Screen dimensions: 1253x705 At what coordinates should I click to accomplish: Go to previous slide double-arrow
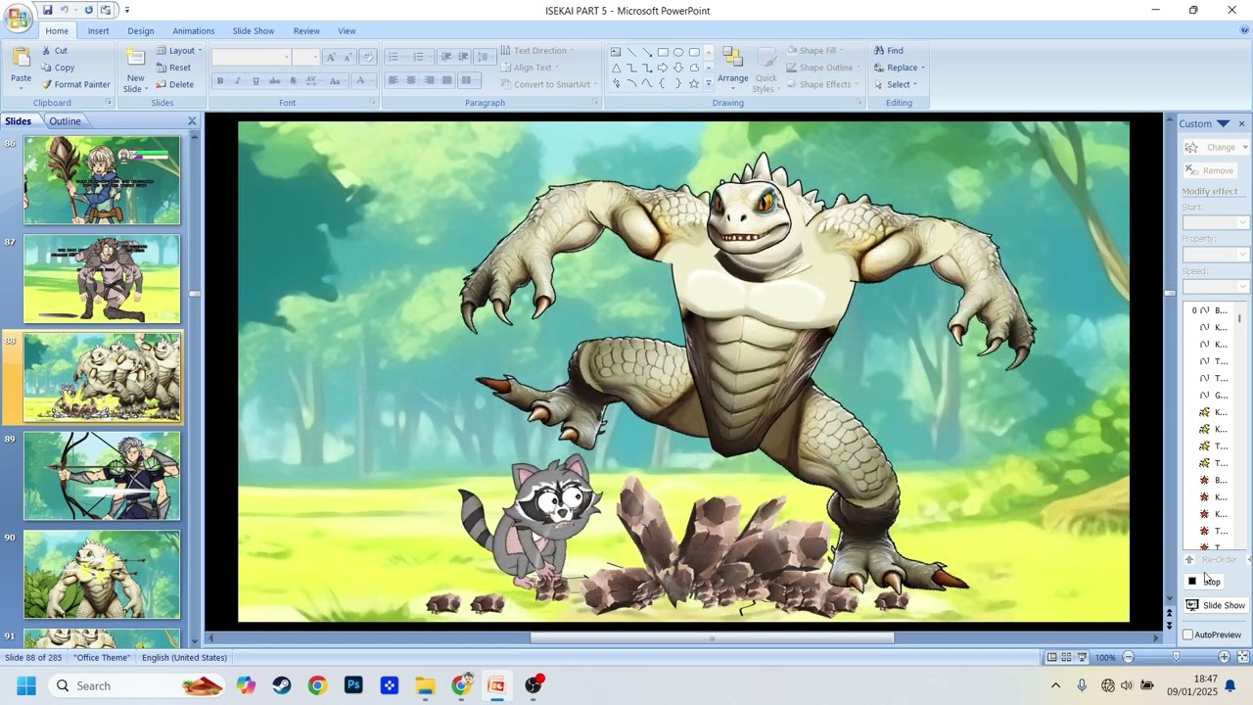(1169, 614)
